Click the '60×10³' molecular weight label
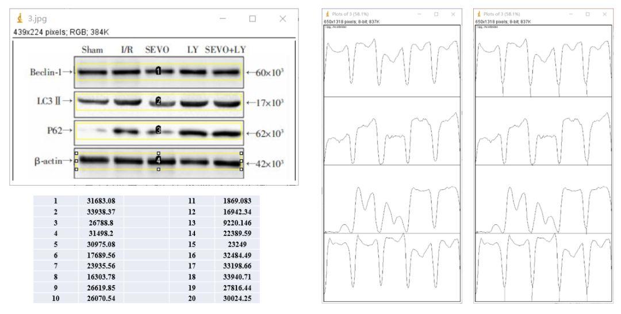The height and width of the screenshot is (314, 621). [x=270, y=72]
